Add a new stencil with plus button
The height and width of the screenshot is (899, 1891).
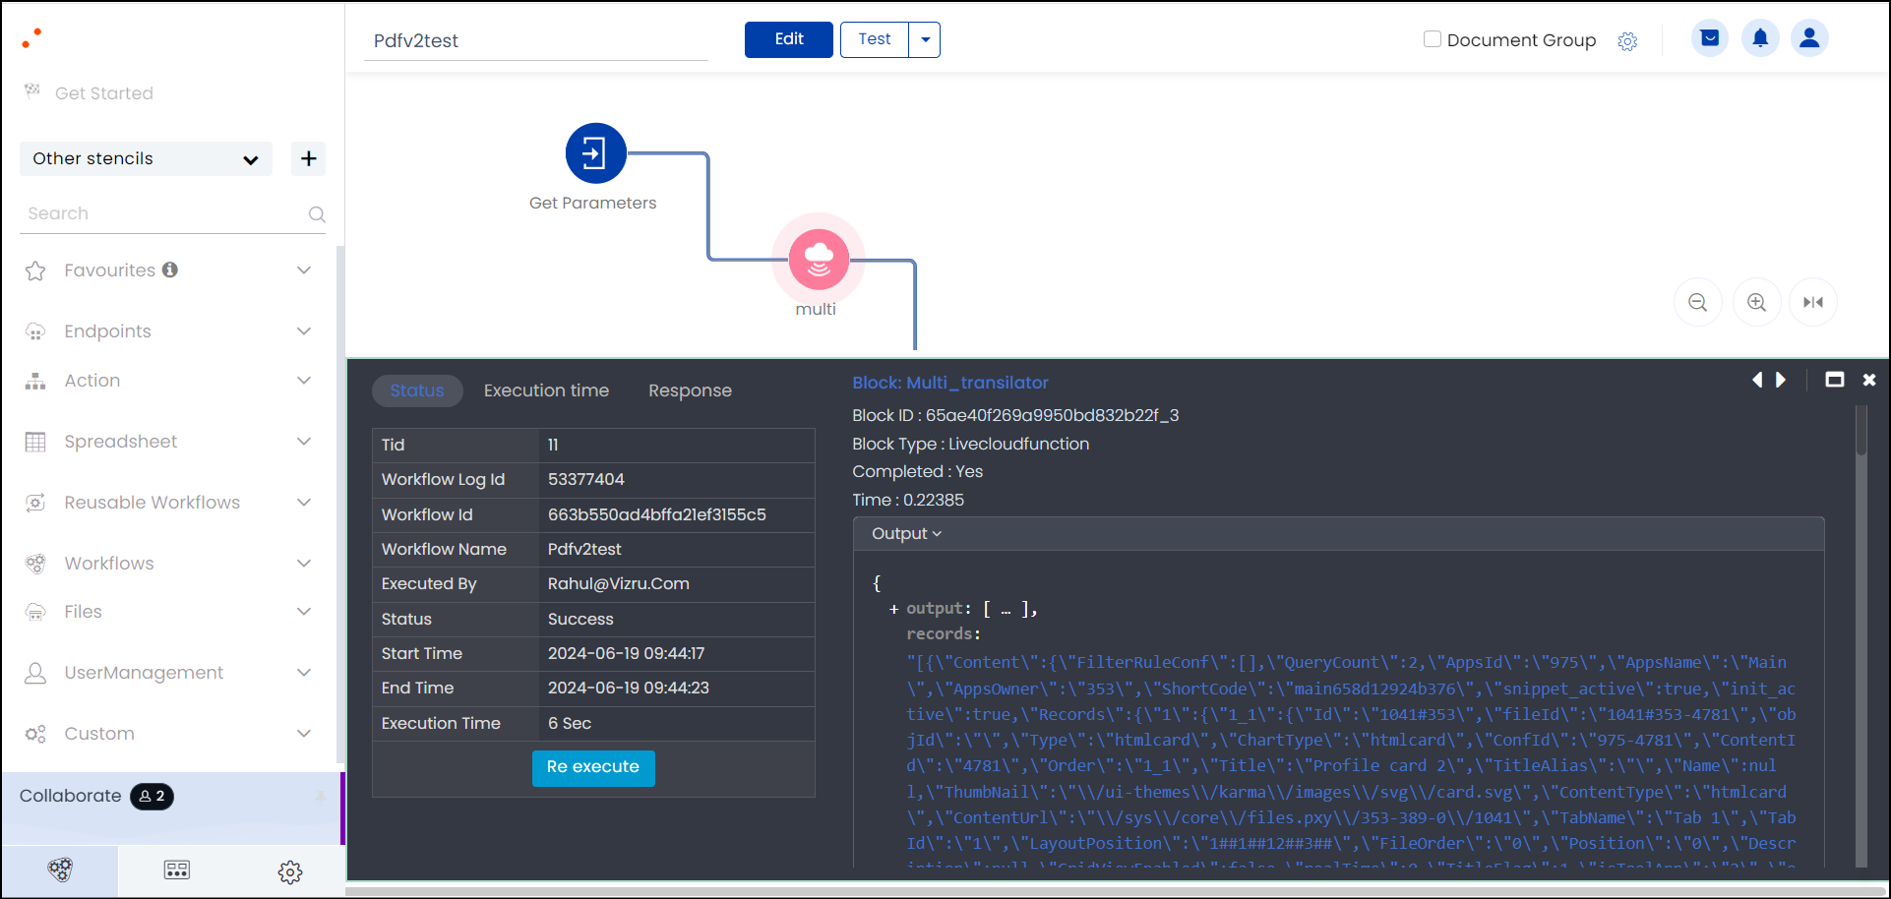coord(308,158)
